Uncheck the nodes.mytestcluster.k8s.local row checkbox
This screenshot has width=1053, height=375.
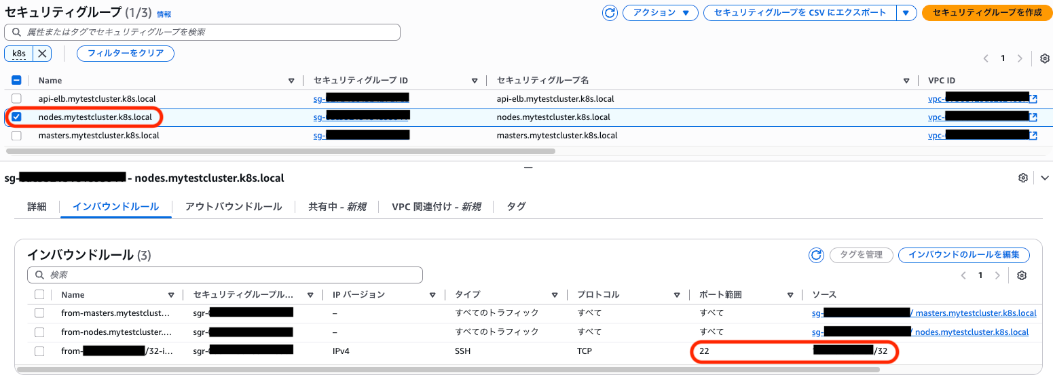click(17, 117)
